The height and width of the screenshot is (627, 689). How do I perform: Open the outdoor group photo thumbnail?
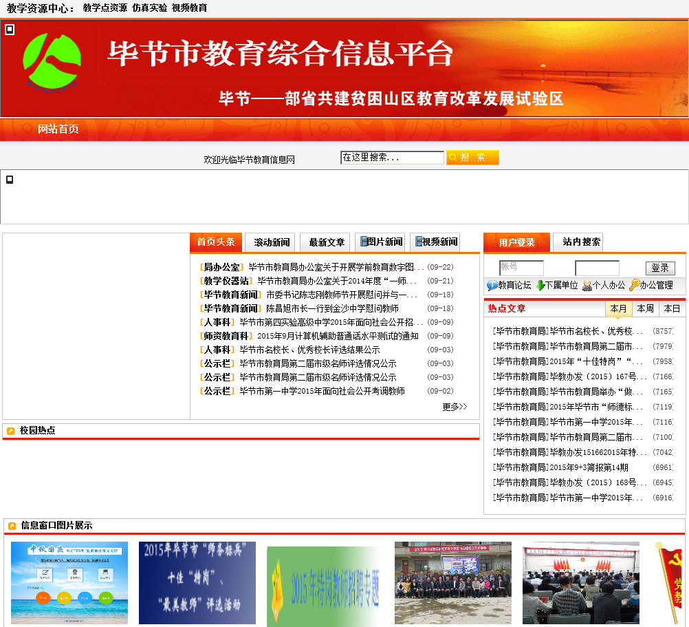[453, 583]
